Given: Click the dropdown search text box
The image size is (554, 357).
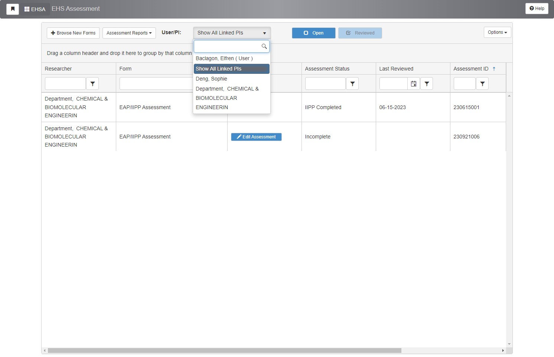Looking at the screenshot, I should [227, 46].
